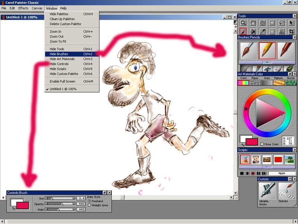Click the Opacity slider handle
Screen dimensions: 298x224
point(62,204)
